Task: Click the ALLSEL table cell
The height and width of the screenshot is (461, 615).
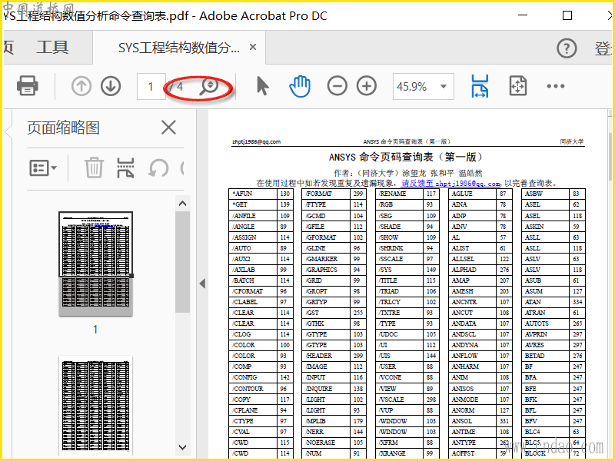Action: [x=473, y=259]
